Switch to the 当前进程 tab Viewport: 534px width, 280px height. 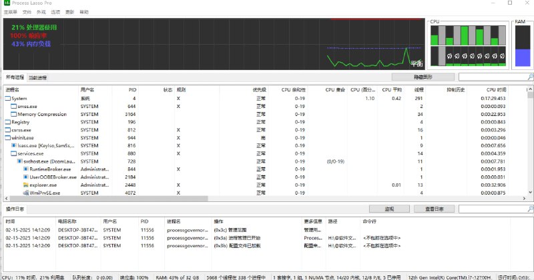click(x=37, y=77)
